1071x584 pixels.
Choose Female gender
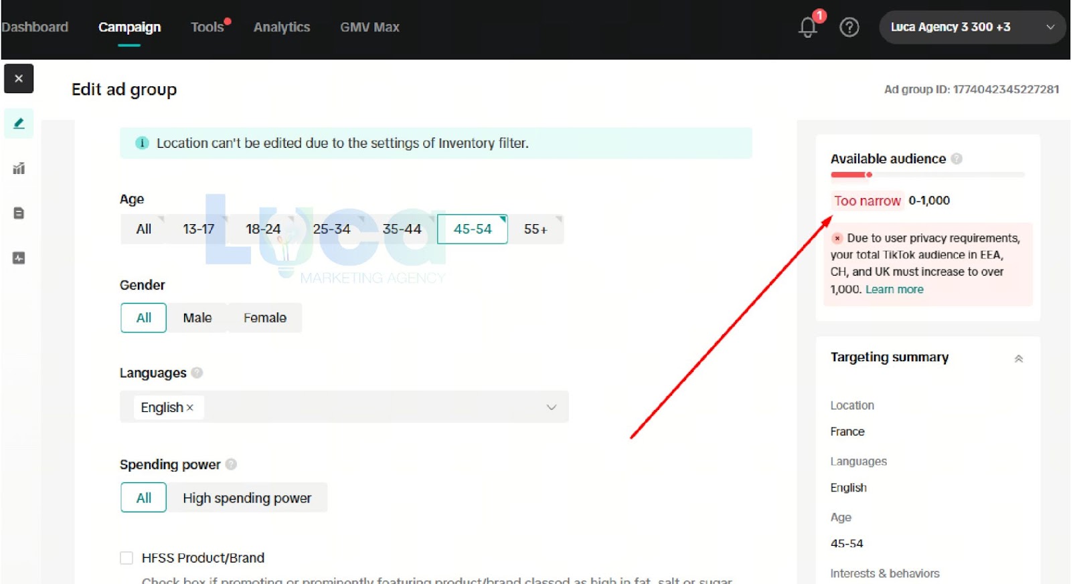(265, 318)
